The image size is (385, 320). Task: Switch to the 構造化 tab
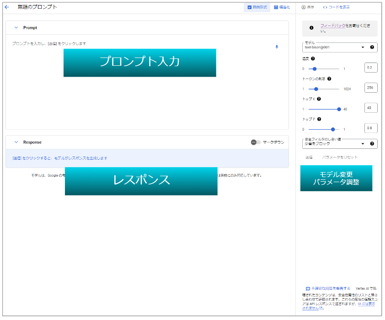pyautogui.click(x=282, y=7)
